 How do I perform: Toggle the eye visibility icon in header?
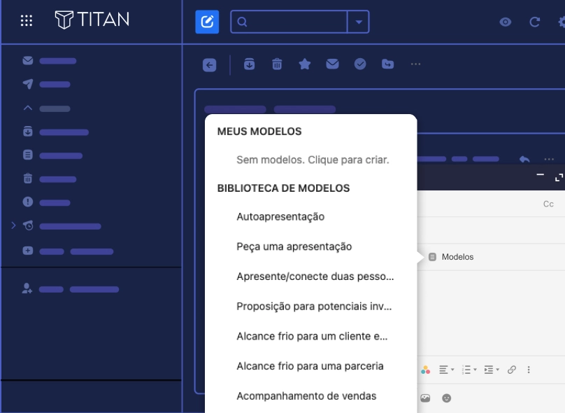pos(506,22)
